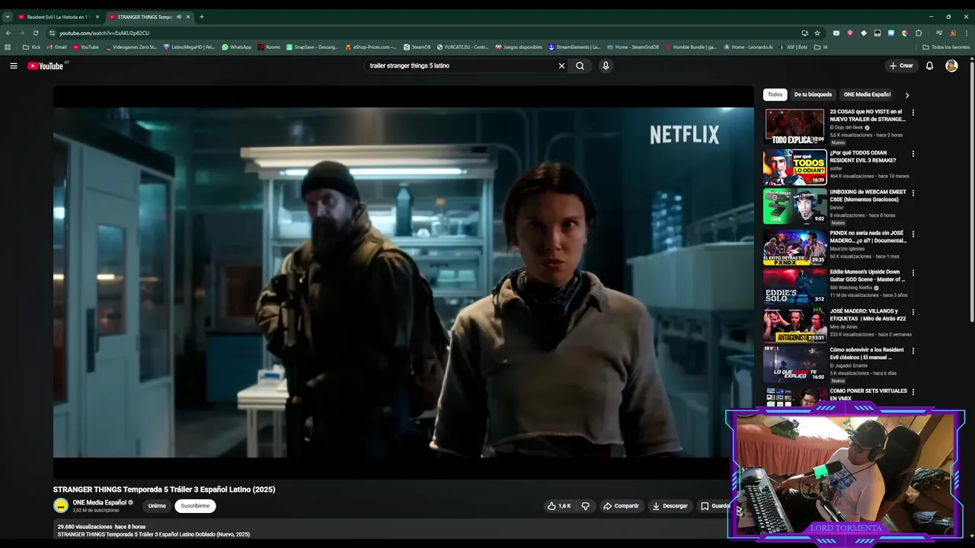Viewport: 975px width, 548px height.
Task: Open options for JOSÉ MADERO: VILLANOS video
Action: point(913,312)
